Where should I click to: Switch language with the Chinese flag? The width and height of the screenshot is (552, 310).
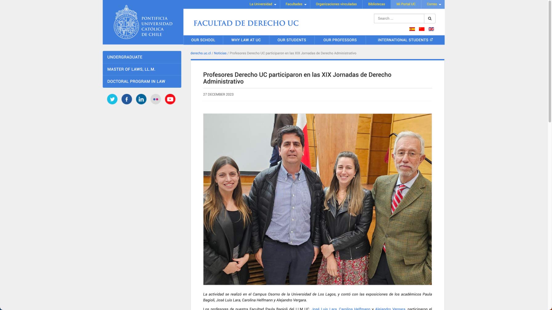click(x=422, y=29)
